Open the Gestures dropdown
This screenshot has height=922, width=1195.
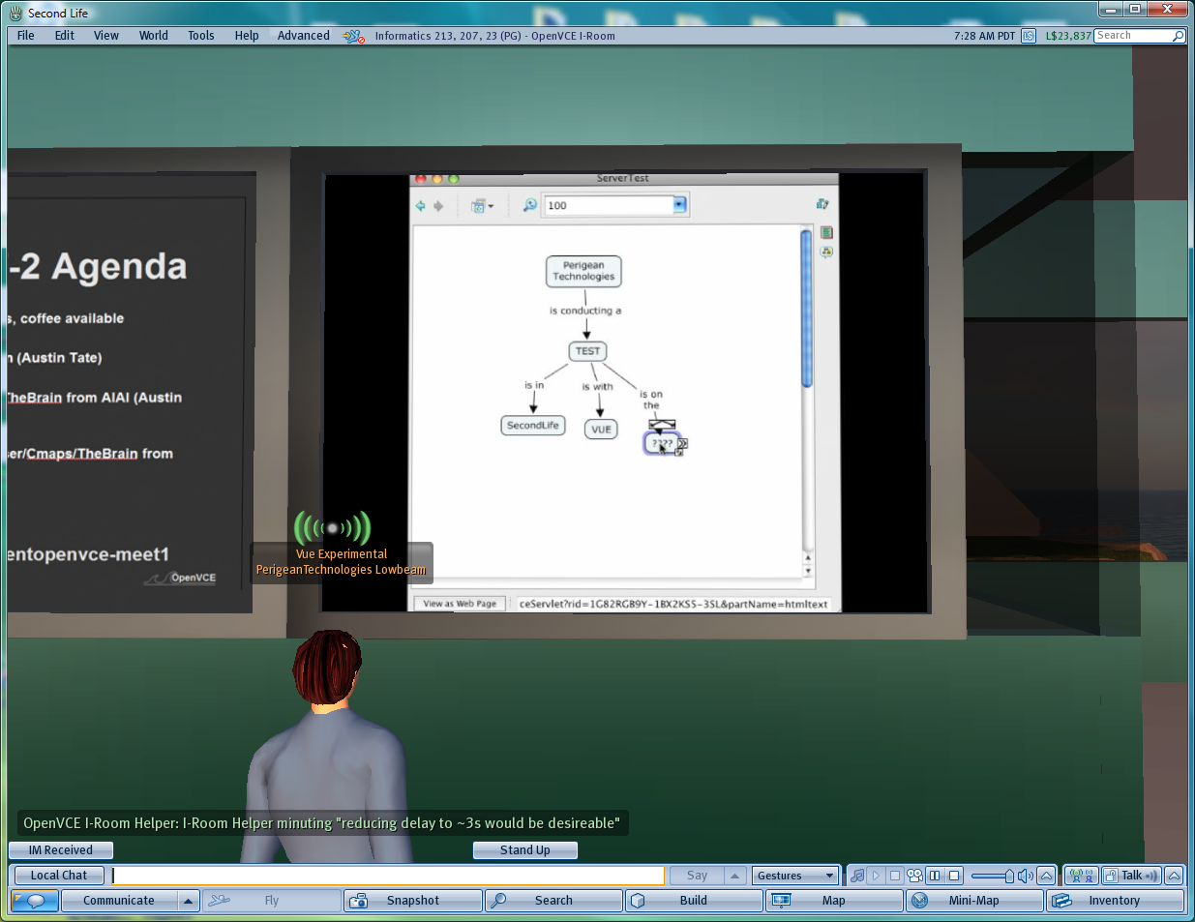click(x=795, y=876)
